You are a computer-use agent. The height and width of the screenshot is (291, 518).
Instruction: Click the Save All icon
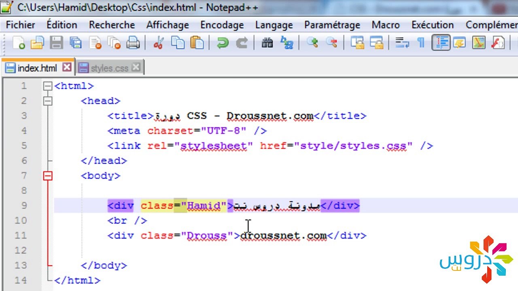point(76,42)
